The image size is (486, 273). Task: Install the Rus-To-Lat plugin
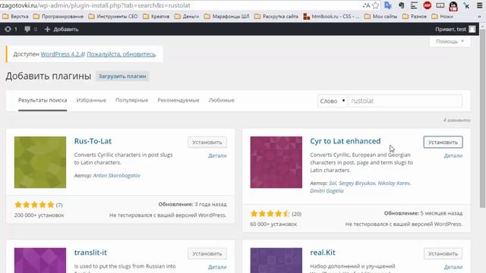207,143
